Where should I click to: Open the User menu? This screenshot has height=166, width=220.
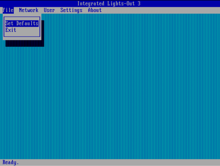point(49,10)
